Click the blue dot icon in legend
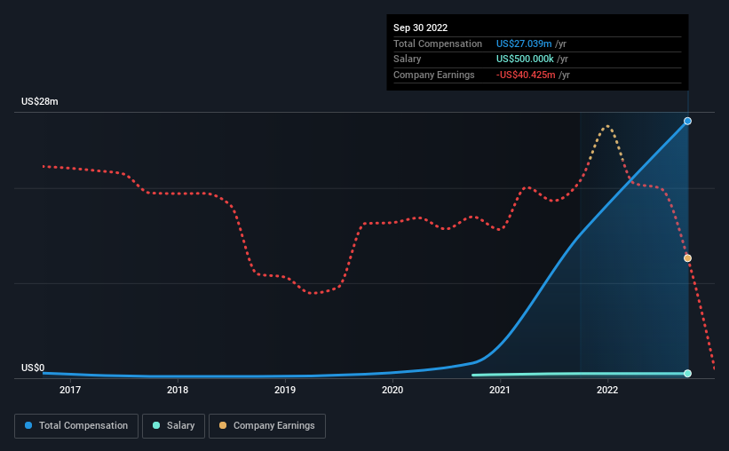This screenshot has height=451, width=729. click(x=28, y=425)
